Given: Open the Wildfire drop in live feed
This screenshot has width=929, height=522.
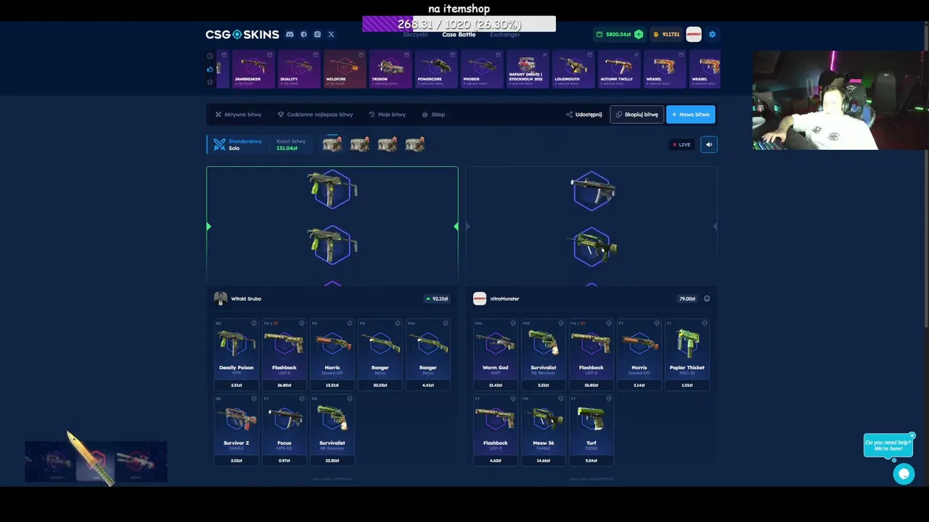Looking at the screenshot, I should point(345,69).
